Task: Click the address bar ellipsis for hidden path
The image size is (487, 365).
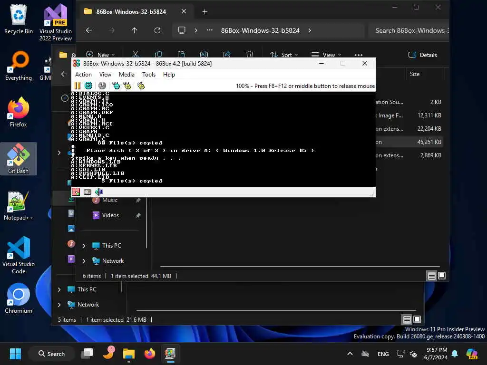Action: coord(210,30)
